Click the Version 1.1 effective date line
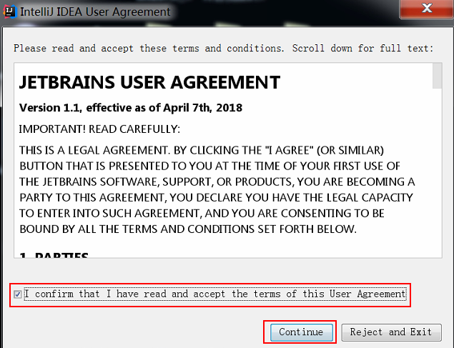This screenshot has width=454, height=348. coord(131,108)
